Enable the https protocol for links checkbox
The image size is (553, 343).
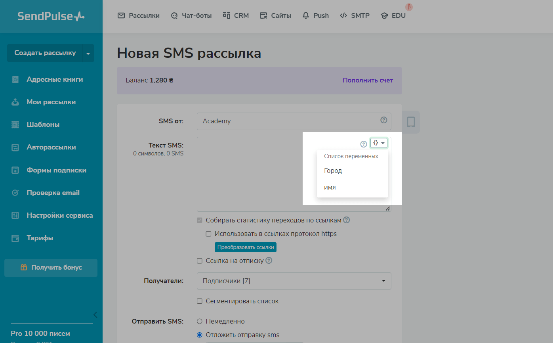coord(208,234)
